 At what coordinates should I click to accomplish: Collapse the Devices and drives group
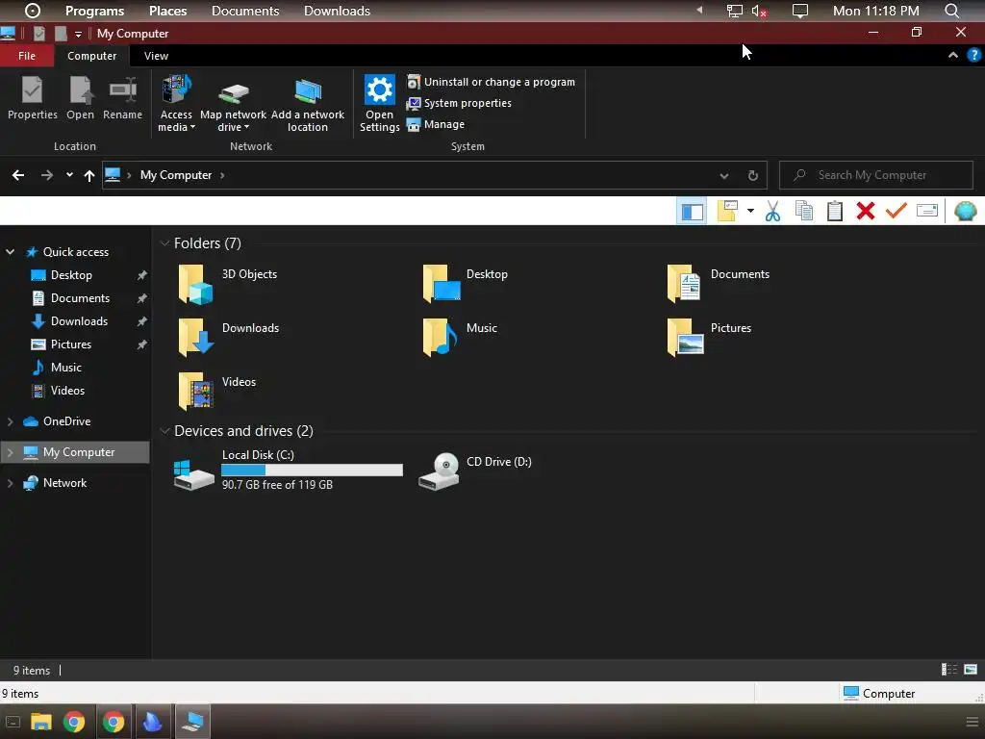pyautogui.click(x=164, y=431)
